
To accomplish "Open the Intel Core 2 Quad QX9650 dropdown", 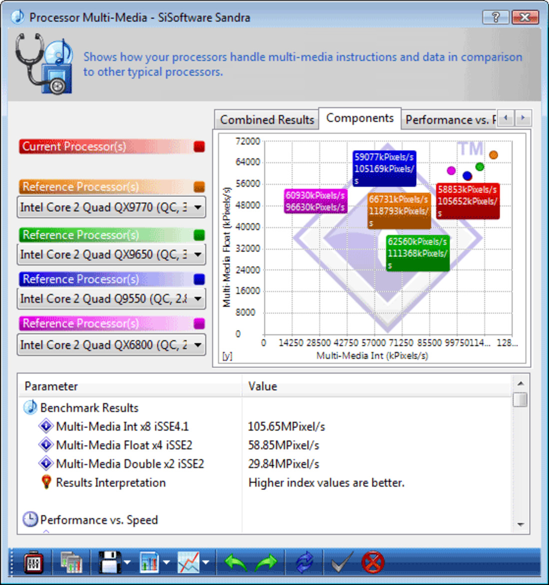I will coord(111,254).
